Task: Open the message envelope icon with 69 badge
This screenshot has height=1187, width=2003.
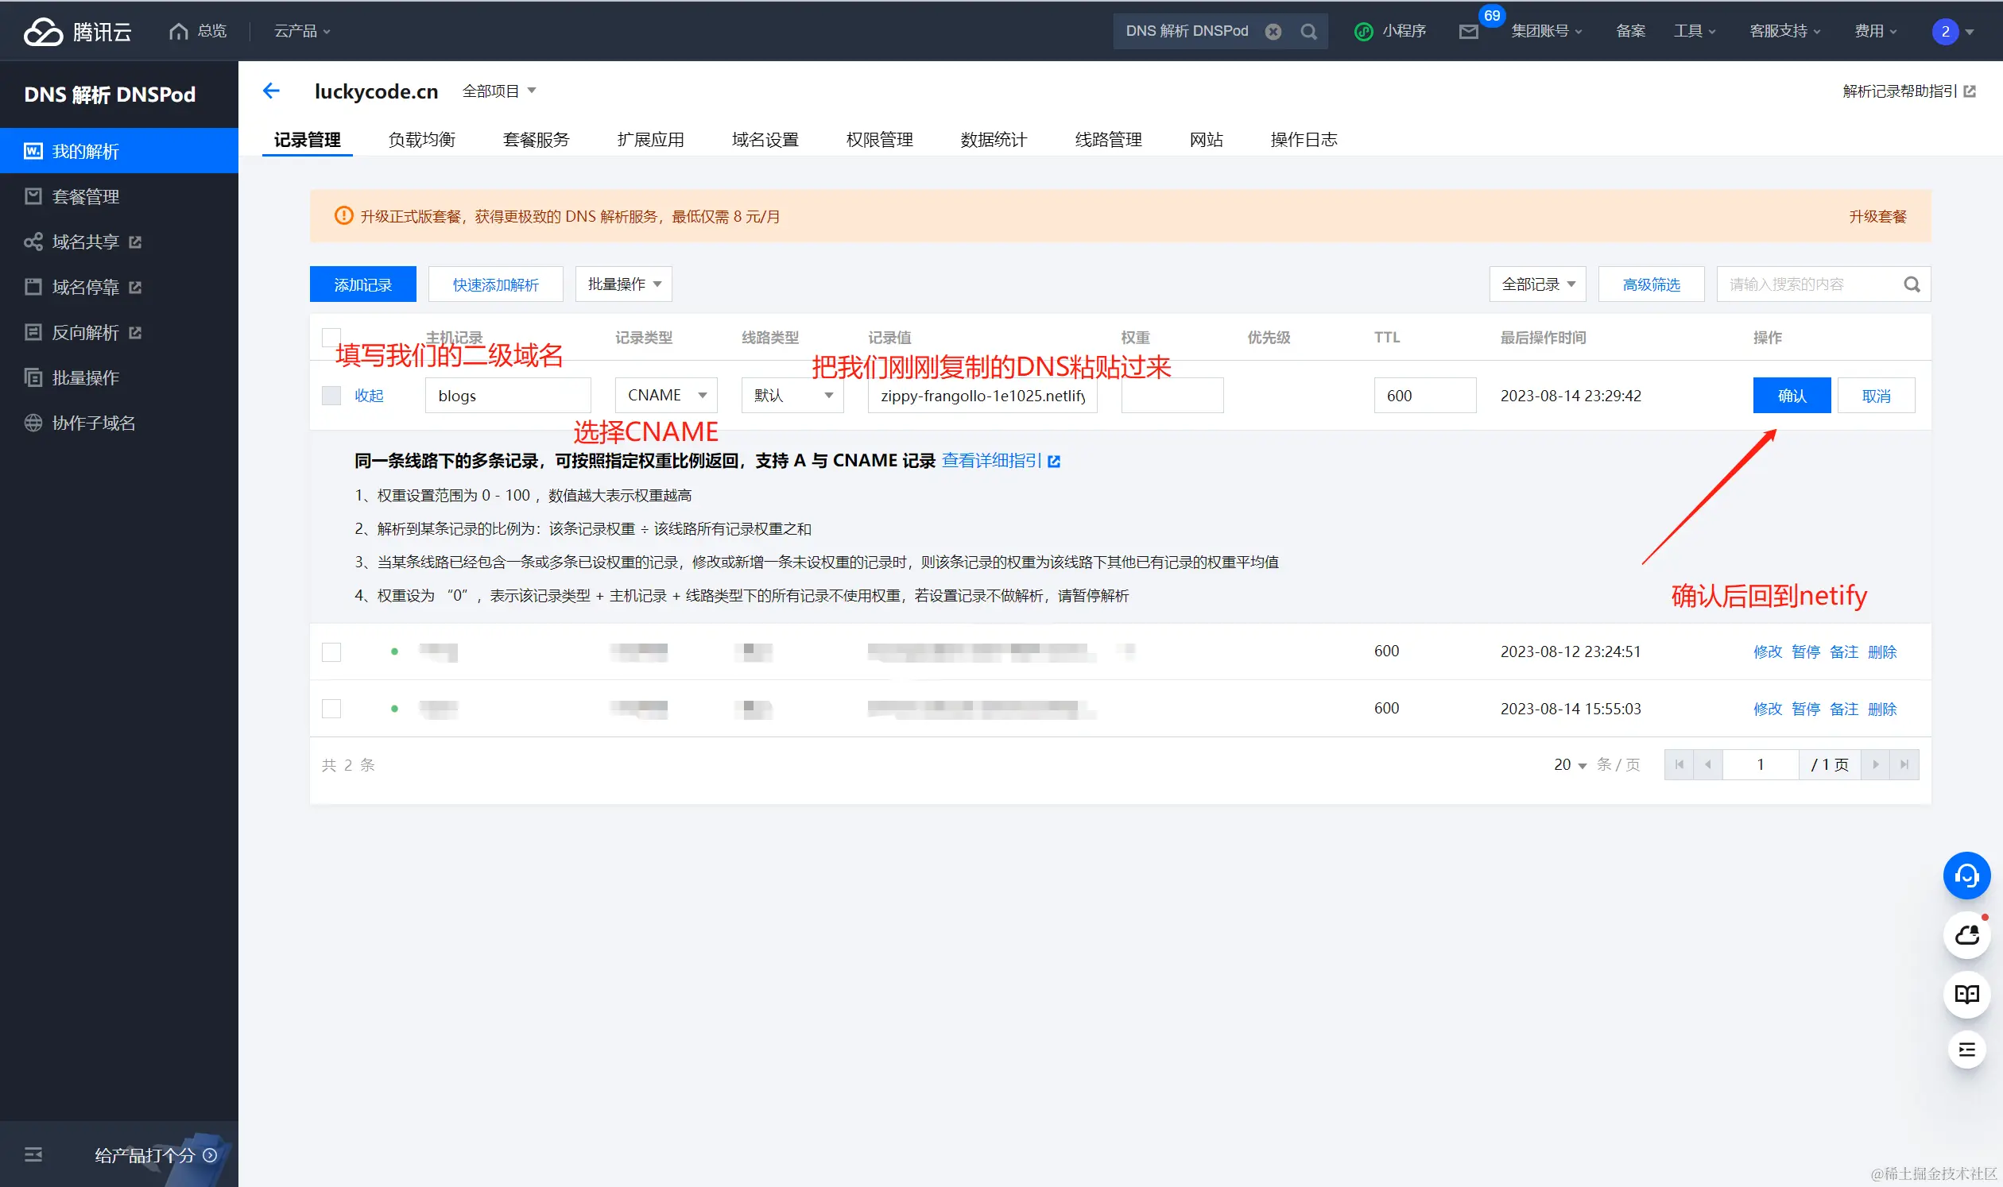Action: click(1468, 32)
